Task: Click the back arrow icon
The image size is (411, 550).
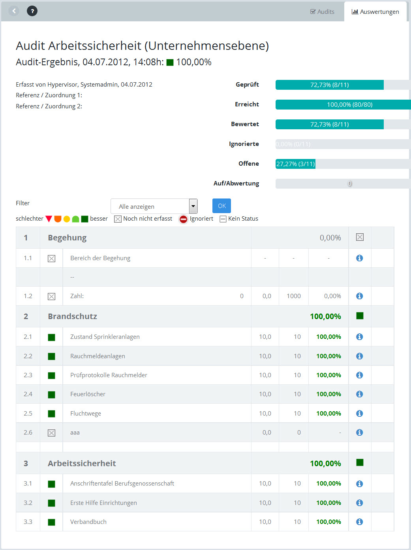Action: coord(14,11)
